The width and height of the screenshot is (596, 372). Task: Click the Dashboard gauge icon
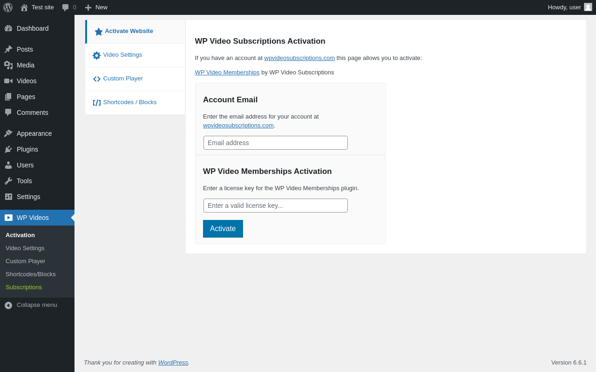8,28
